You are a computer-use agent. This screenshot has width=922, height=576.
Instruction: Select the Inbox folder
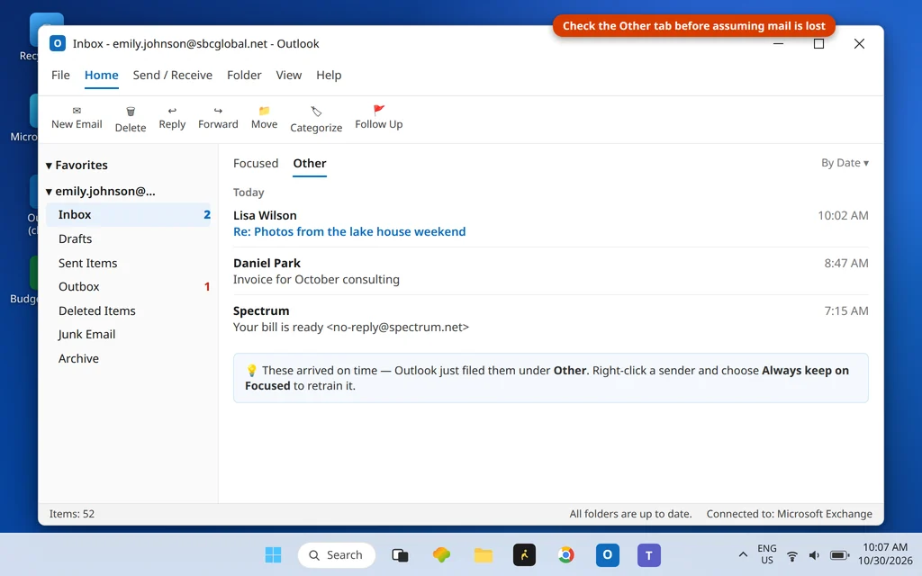tap(128, 214)
